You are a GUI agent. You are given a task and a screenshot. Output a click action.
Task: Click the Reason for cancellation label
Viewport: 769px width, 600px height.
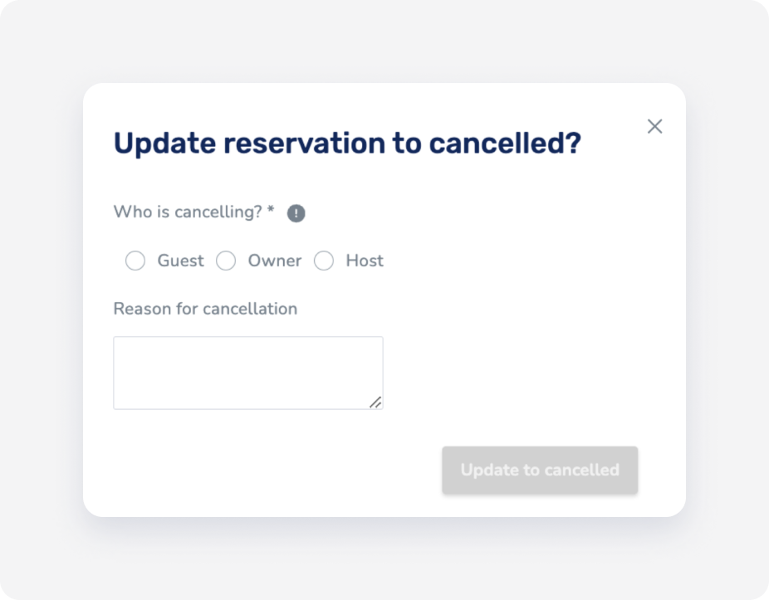click(205, 309)
